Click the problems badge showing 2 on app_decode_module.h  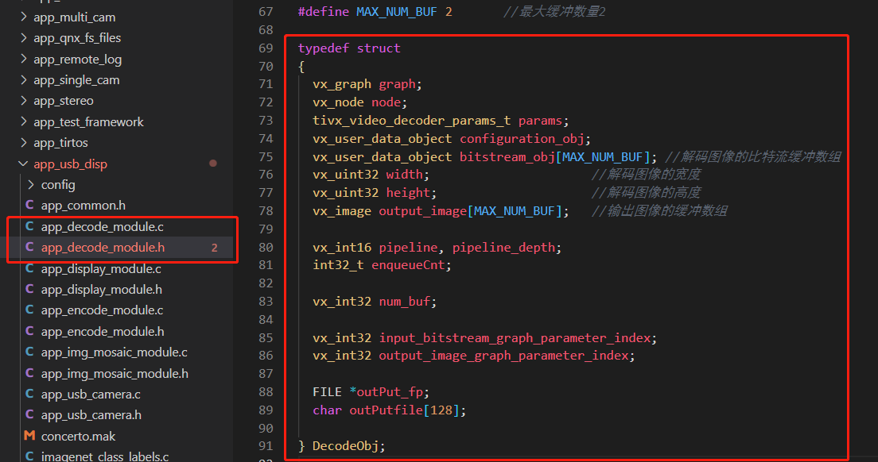coord(213,247)
